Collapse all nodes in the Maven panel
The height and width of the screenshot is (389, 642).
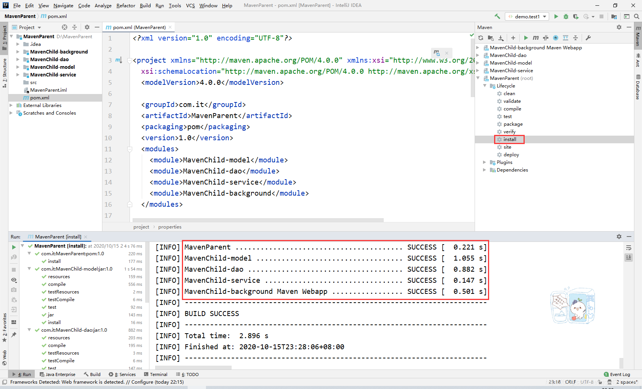pyautogui.click(x=576, y=38)
